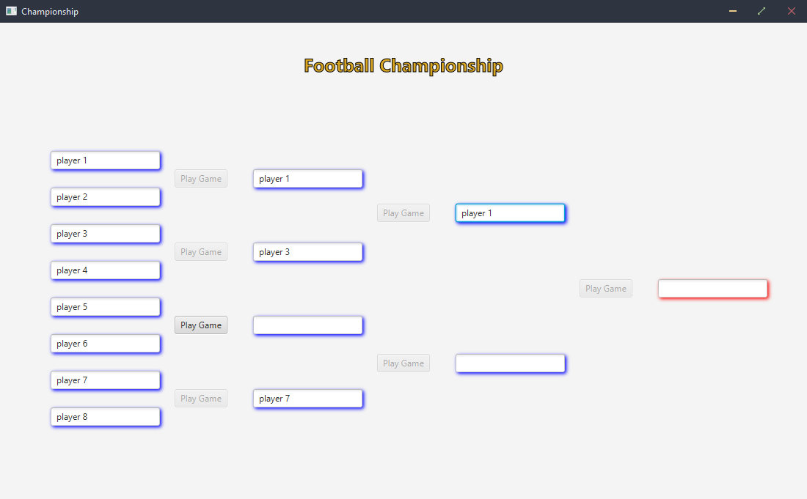Viewport: 807px width, 499px height.
Task: Select the player 5 input box
Action: tap(106, 307)
